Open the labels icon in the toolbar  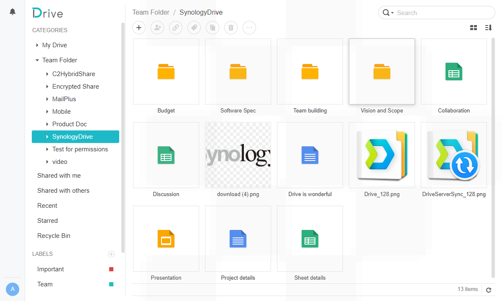tap(194, 28)
